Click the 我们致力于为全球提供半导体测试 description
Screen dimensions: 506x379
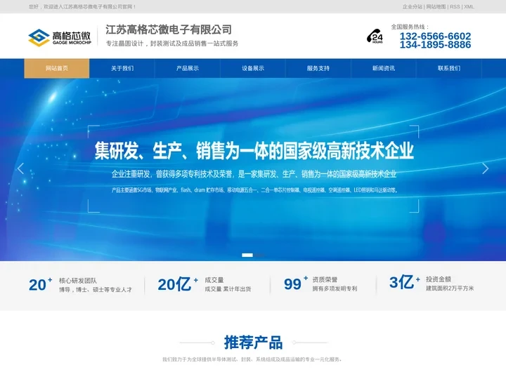point(252,359)
